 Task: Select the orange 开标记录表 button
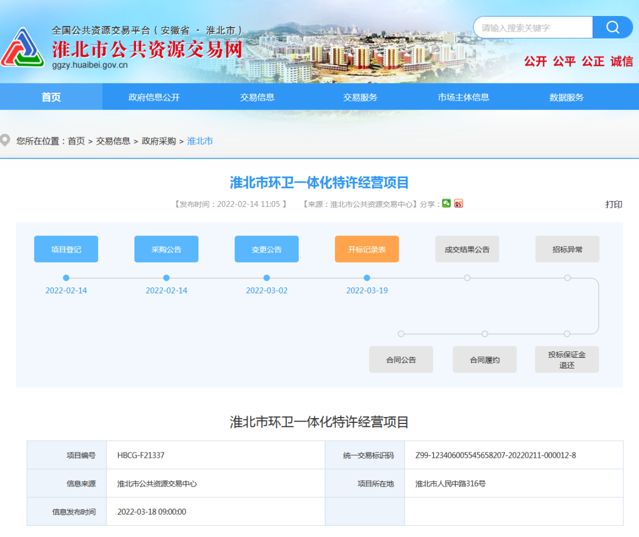367,249
